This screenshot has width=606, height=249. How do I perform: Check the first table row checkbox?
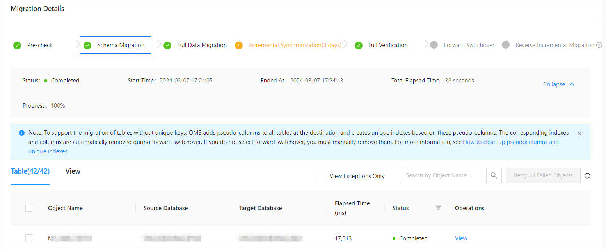[29, 238]
